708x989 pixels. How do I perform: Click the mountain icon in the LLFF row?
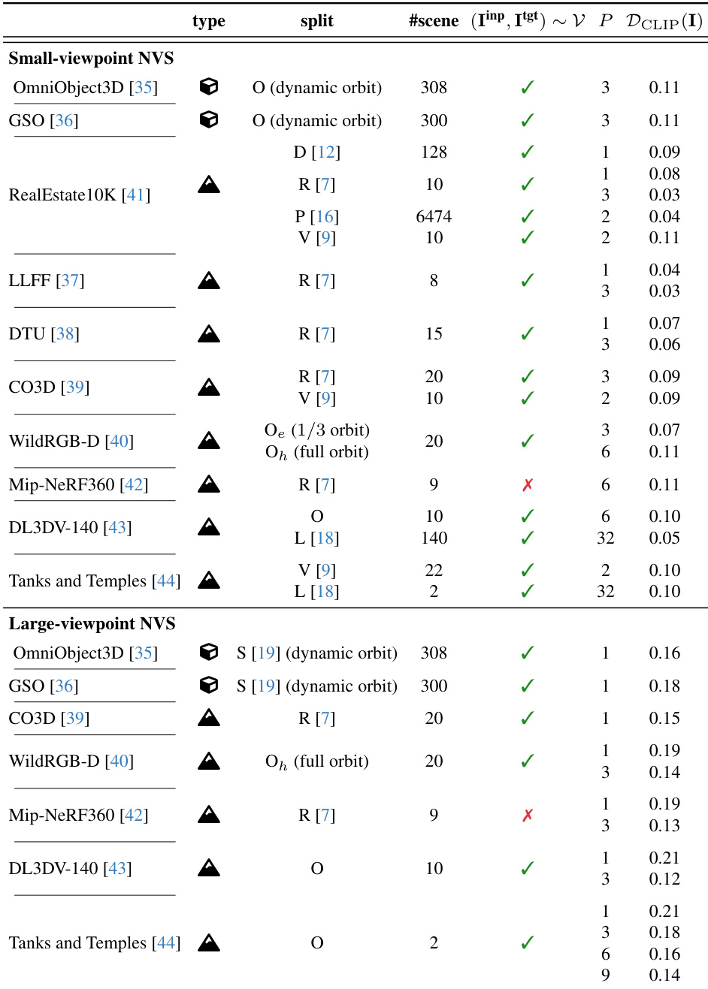(209, 281)
